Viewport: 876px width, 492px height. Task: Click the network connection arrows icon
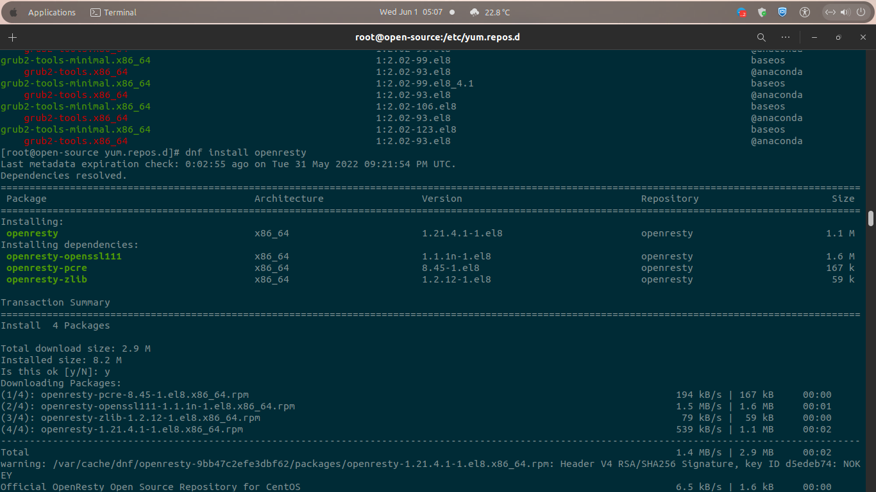coord(830,12)
